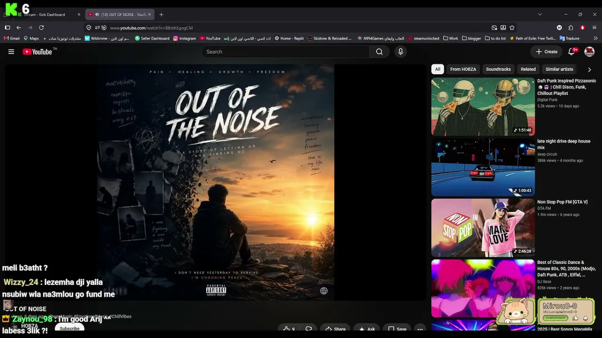
Task: Open Best of Classic Dance & House thumbnail
Action: click(483, 288)
